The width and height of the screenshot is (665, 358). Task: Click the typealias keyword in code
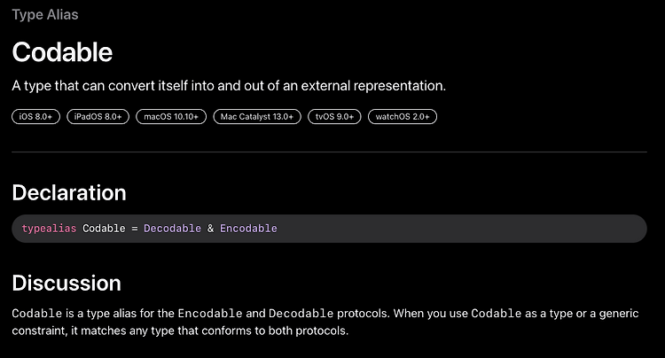[x=49, y=229]
